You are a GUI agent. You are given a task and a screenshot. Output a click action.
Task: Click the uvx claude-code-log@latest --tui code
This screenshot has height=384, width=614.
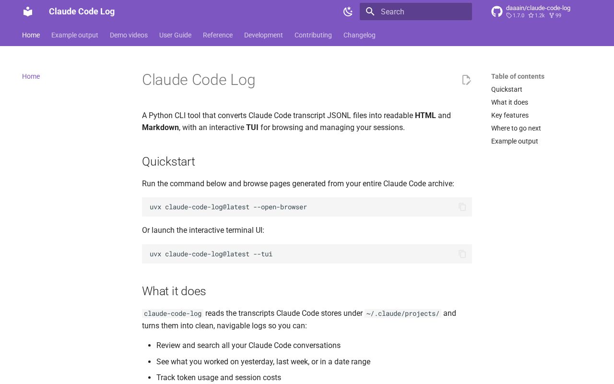point(211,254)
